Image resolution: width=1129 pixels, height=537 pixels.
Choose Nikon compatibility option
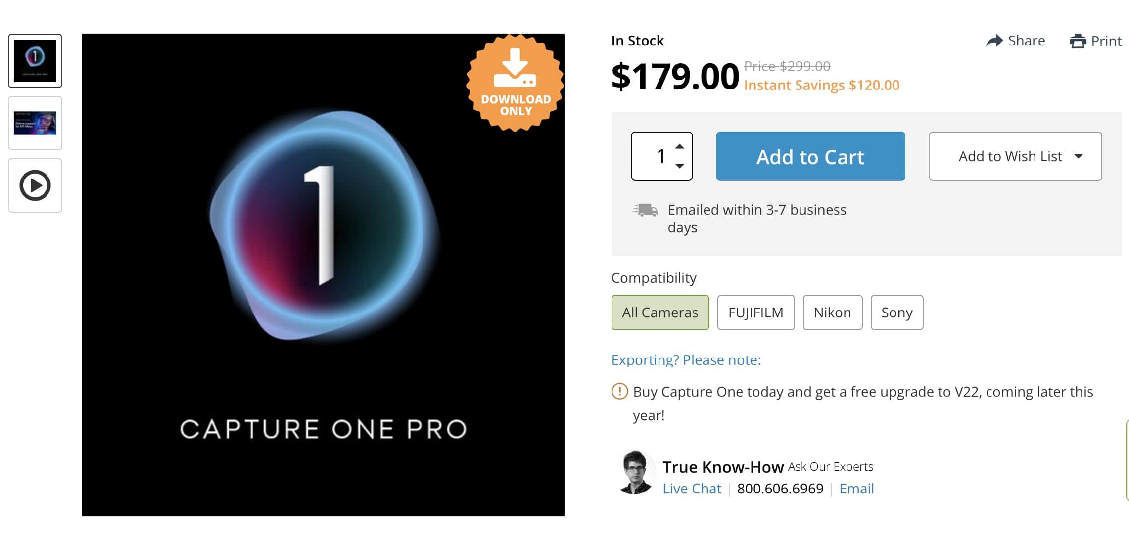tap(832, 313)
